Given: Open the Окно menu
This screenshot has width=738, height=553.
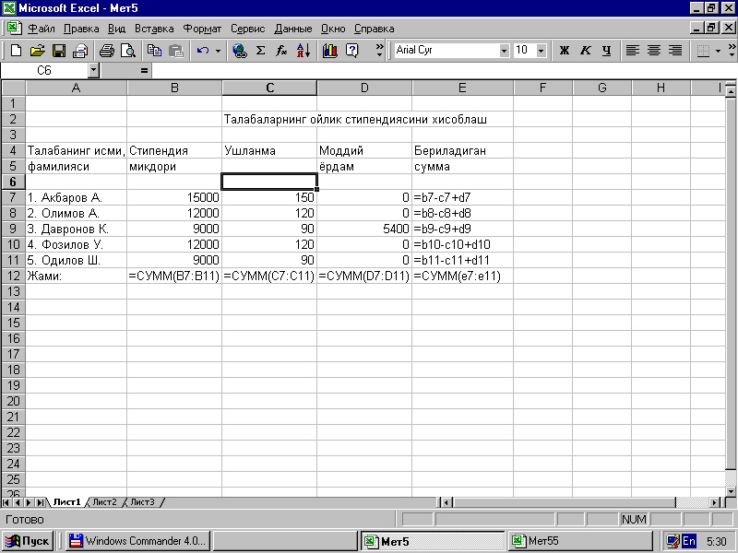Looking at the screenshot, I should click(333, 29).
